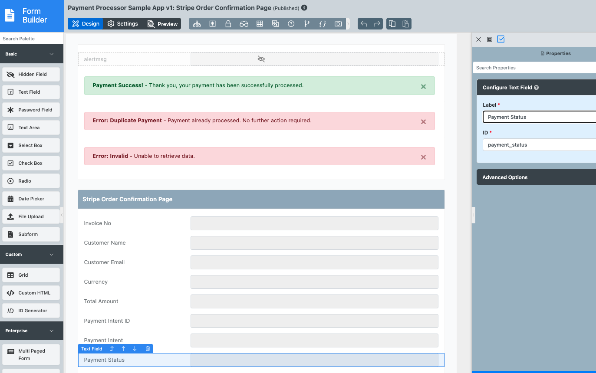Viewport: 596px width, 373px height.
Task: Click the Search Properties input box
Action: tap(534, 68)
